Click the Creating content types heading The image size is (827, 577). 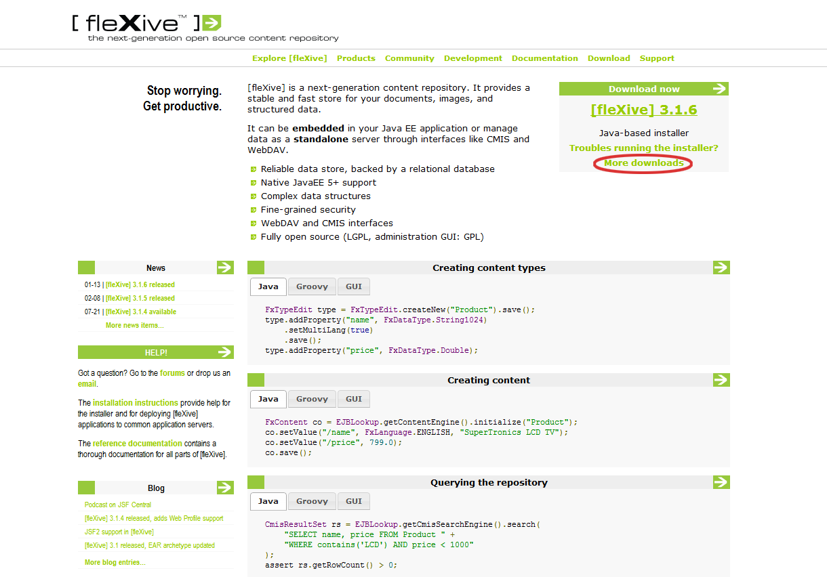489,268
